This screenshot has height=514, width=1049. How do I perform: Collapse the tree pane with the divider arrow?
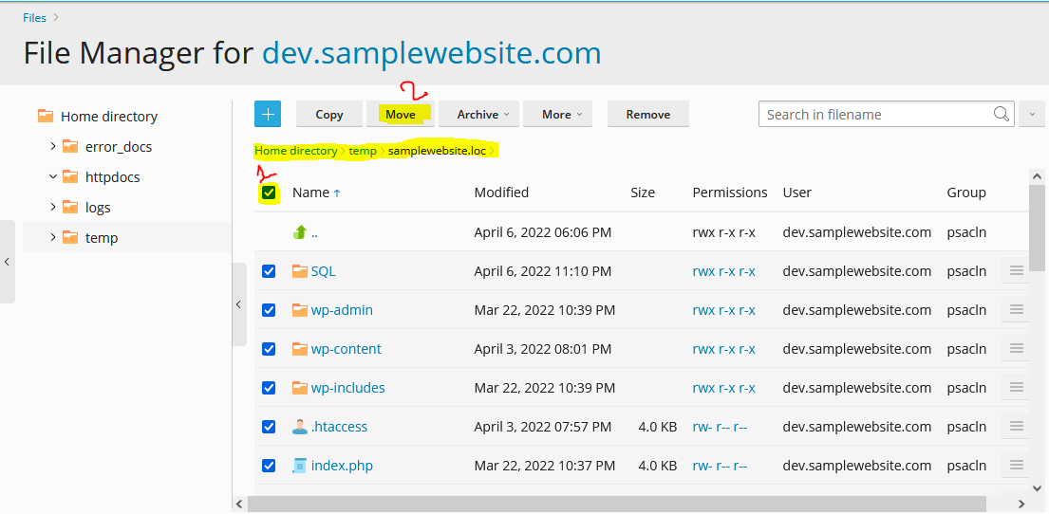239,304
